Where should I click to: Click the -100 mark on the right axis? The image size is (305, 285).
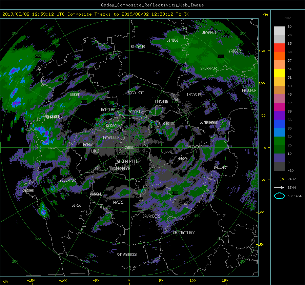point(261,212)
